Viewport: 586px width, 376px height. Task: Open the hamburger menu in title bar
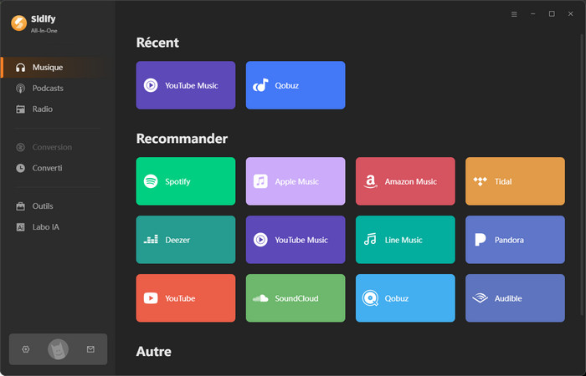tap(514, 14)
